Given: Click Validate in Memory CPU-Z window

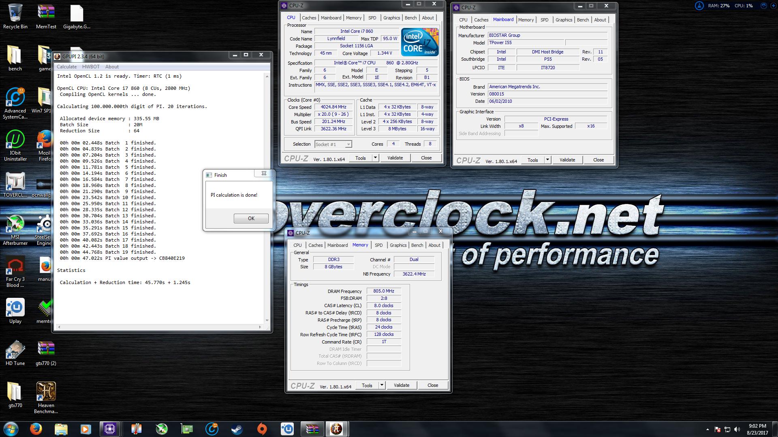Looking at the screenshot, I should pyautogui.click(x=402, y=385).
